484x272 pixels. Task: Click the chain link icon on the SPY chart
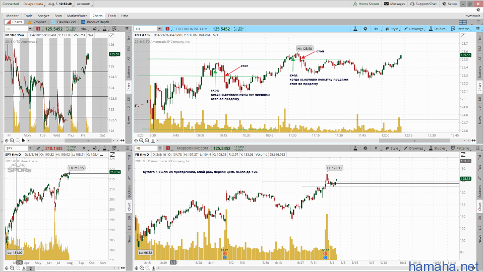tap(38, 148)
